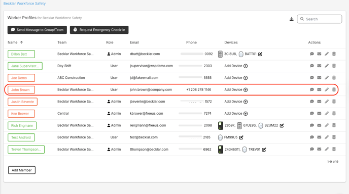Click email dbatt@becklar.com

tap(145, 54)
